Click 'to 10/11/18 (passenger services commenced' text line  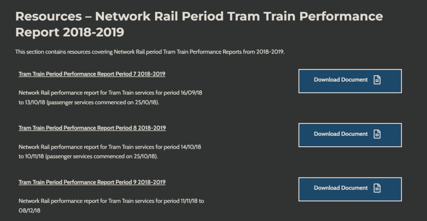click(x=89, y=157)
